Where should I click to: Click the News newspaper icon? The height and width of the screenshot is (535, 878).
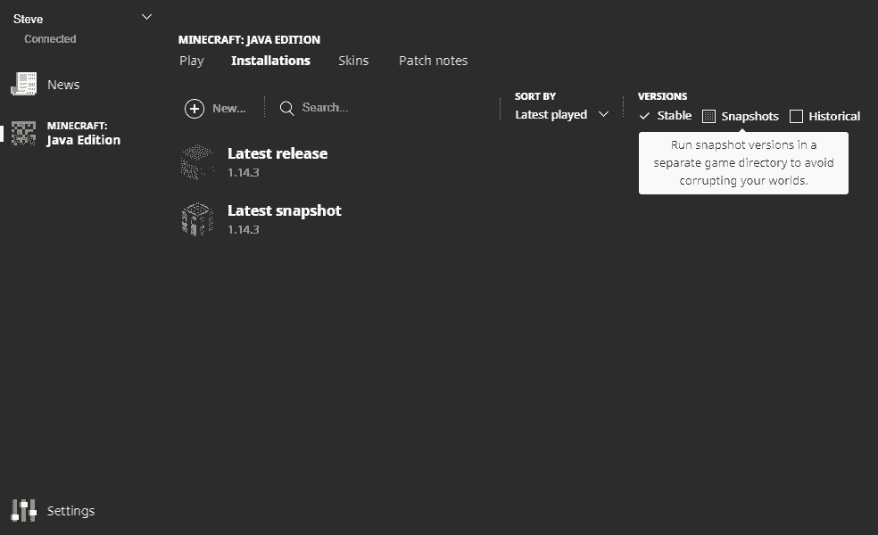tap(23, 84)
